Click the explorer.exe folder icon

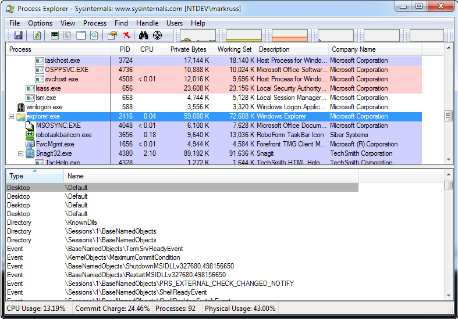tap(21, 117)
